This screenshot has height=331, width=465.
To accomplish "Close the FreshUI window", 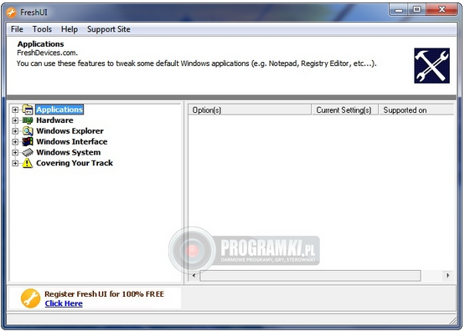I will [442, 10].
